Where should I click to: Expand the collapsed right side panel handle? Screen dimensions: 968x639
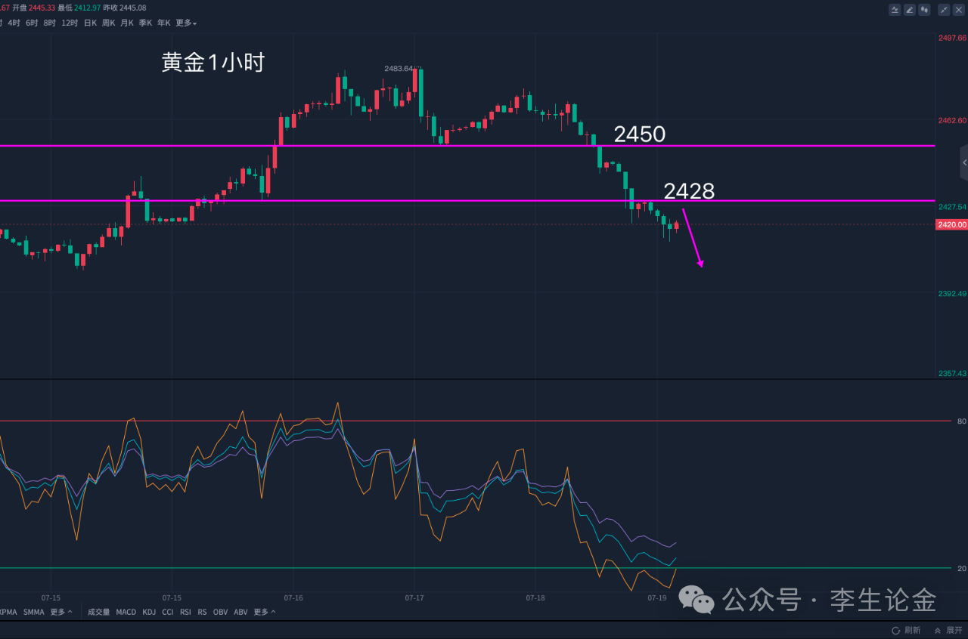pyautogui.click(x=964, y=162)
